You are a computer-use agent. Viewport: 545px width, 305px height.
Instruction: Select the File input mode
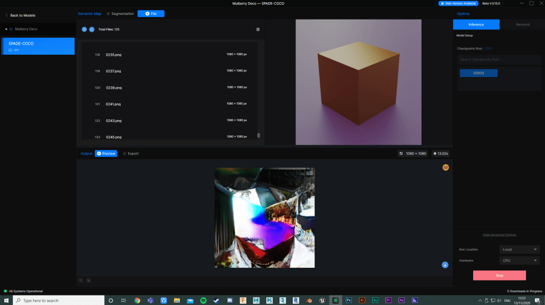coord(151,13)
